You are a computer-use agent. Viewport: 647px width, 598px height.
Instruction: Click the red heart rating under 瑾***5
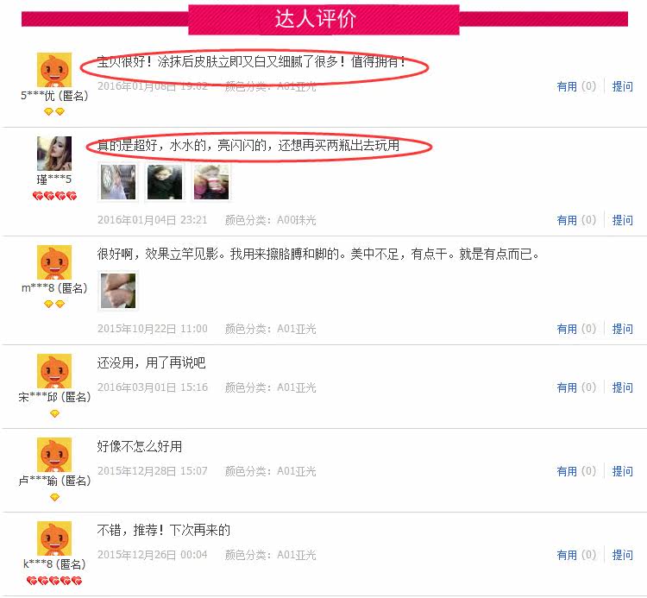54,196
